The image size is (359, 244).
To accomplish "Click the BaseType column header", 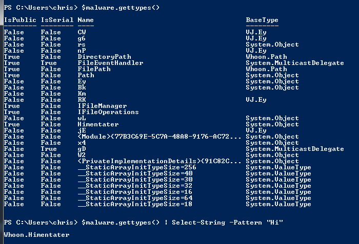I will (x=262, y=20).
